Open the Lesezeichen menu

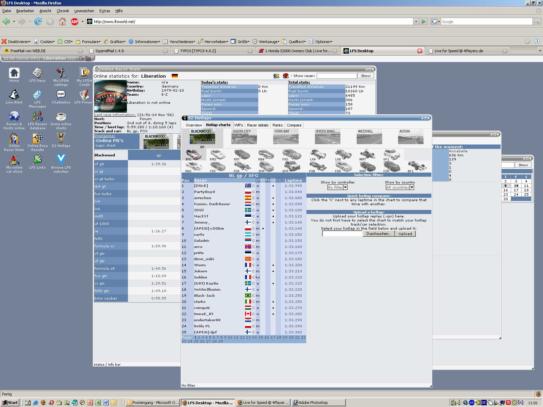(84, 11)
